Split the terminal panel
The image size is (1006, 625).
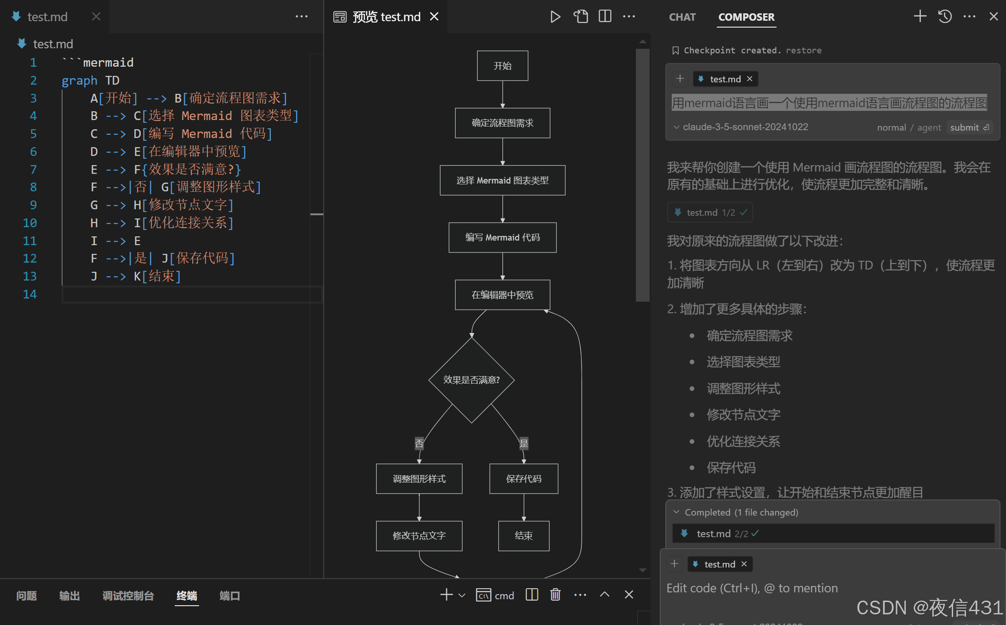click(532, 595)
